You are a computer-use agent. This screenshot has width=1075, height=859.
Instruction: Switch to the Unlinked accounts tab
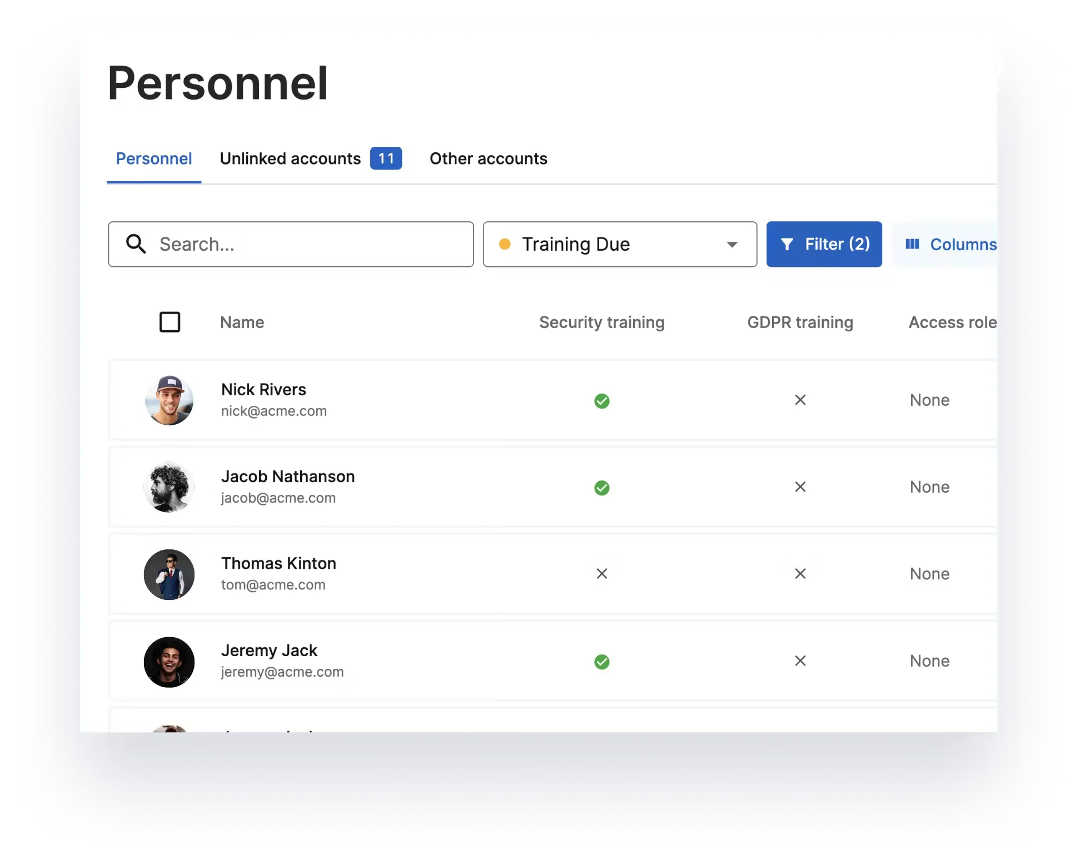tap(290, 158)
